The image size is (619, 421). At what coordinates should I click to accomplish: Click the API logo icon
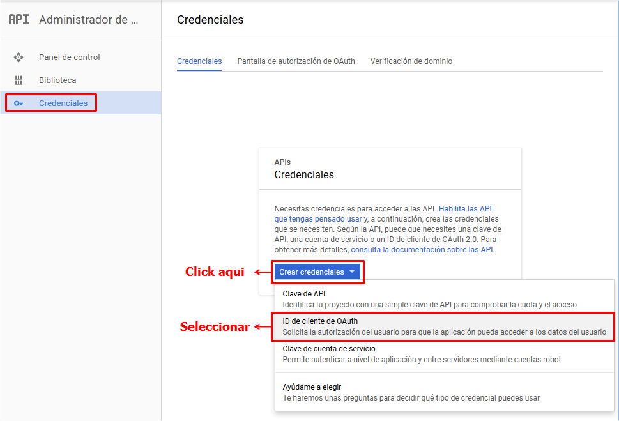click(19, 19)
